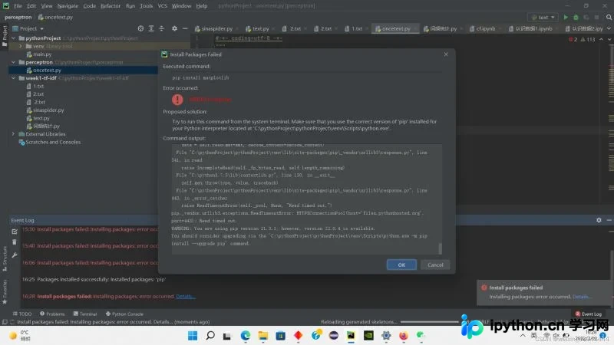
Task: Click oncetext.py breadcrumb in navigation bar
Action: (x=55, y=17)
